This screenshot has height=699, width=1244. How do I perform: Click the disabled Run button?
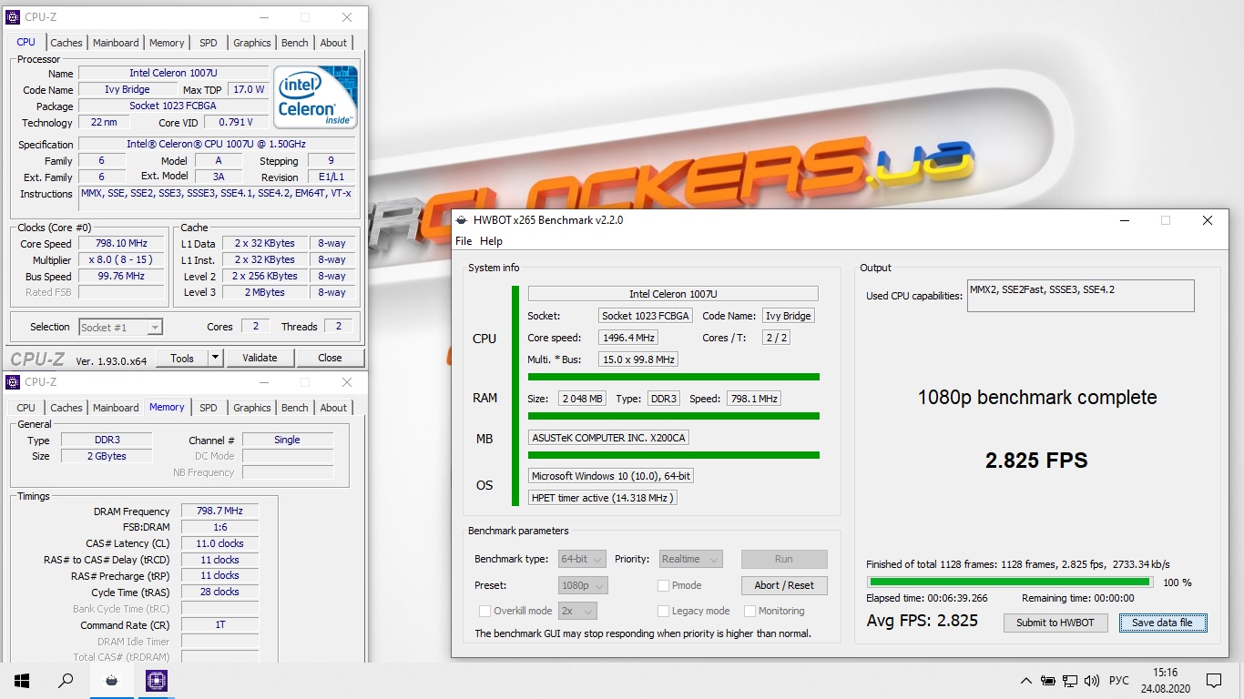coord(784,559)
